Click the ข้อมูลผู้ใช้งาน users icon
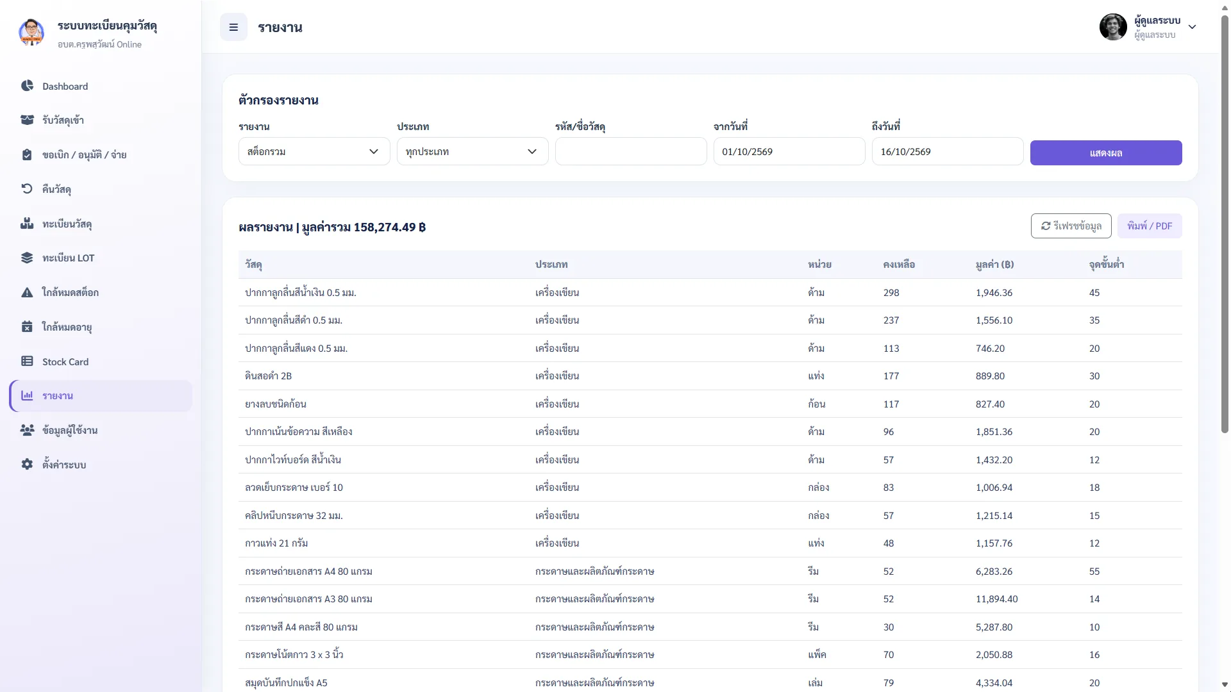Viewport: 1231px width, 692px height. pyautogui.click(x=27, y=430)
